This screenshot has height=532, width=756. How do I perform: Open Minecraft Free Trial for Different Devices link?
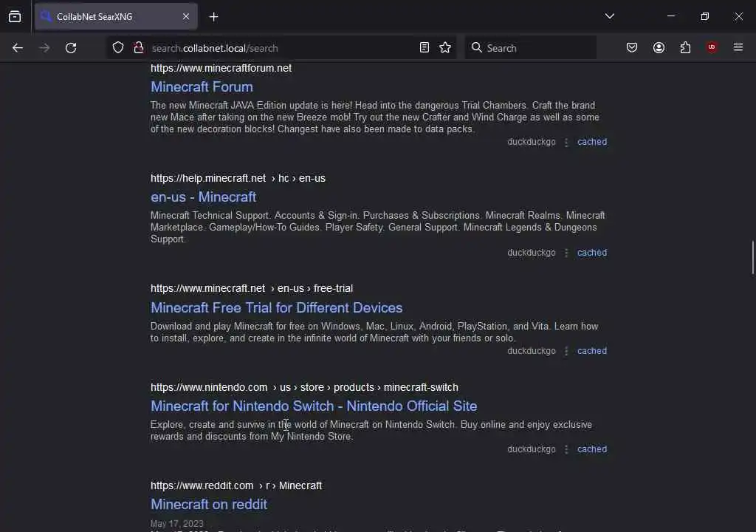pyautogui.click(x=276, y=308)
